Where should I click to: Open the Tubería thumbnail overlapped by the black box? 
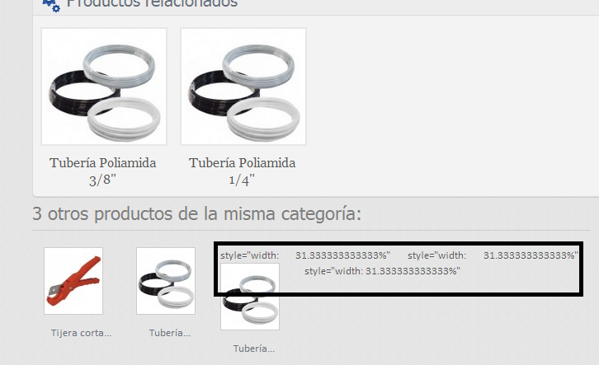[x=250, y=297]
